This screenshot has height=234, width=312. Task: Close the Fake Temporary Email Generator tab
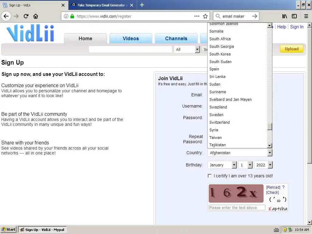[132, 5]
